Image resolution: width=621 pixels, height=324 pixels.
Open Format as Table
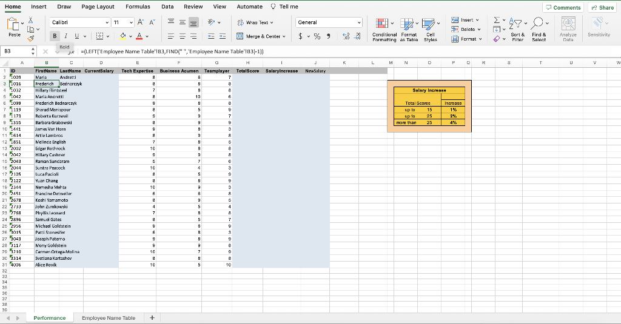(409, 30)
